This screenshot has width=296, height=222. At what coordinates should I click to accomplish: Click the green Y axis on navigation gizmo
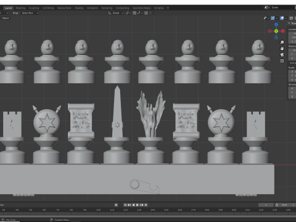coord(276,31)
